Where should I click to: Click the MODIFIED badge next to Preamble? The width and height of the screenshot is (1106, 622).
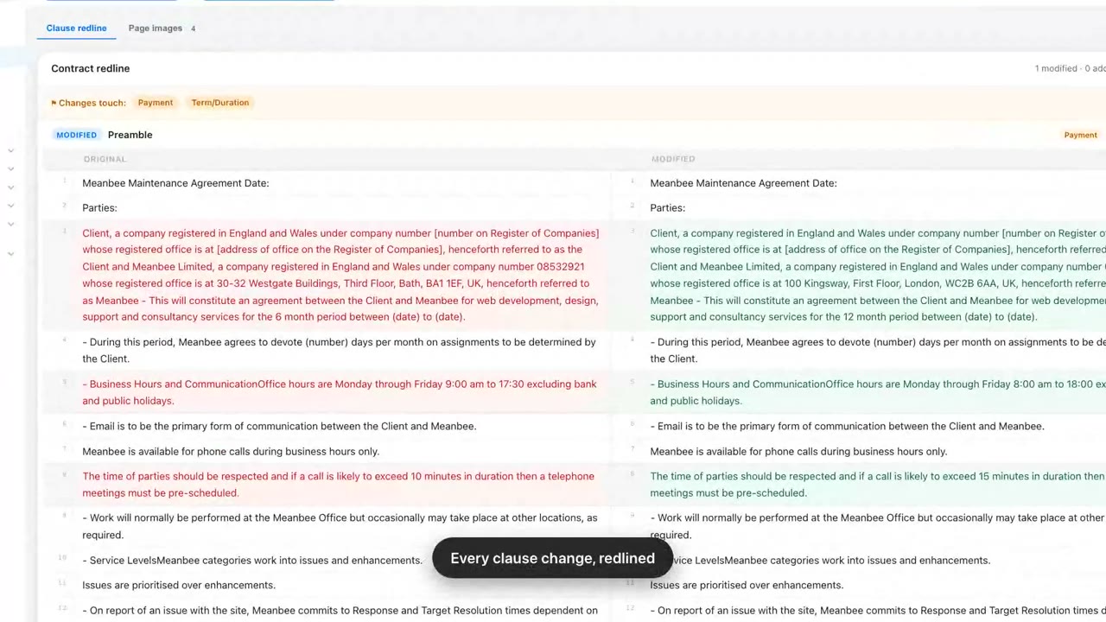pos(76,135)
